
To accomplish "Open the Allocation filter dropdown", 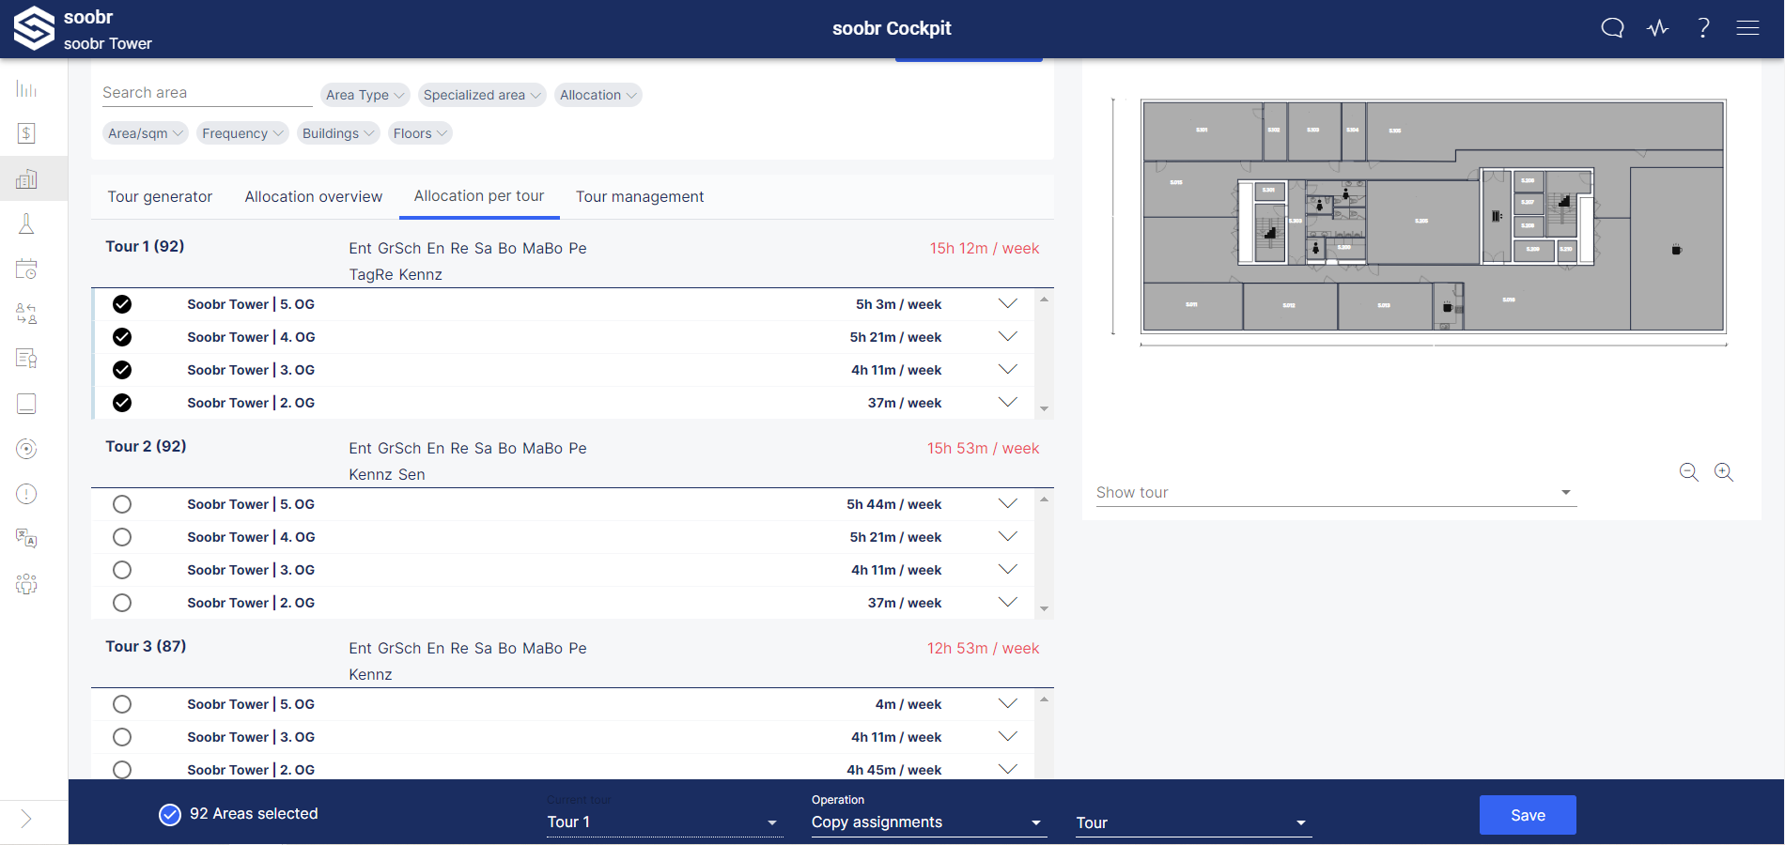I will click(x=598, y=95).
